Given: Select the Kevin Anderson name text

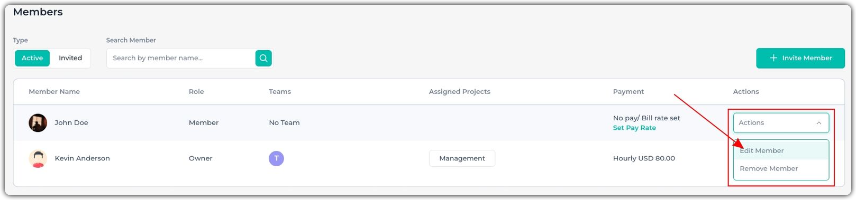Looking at the screenshot, I should (x=83, y=158).
